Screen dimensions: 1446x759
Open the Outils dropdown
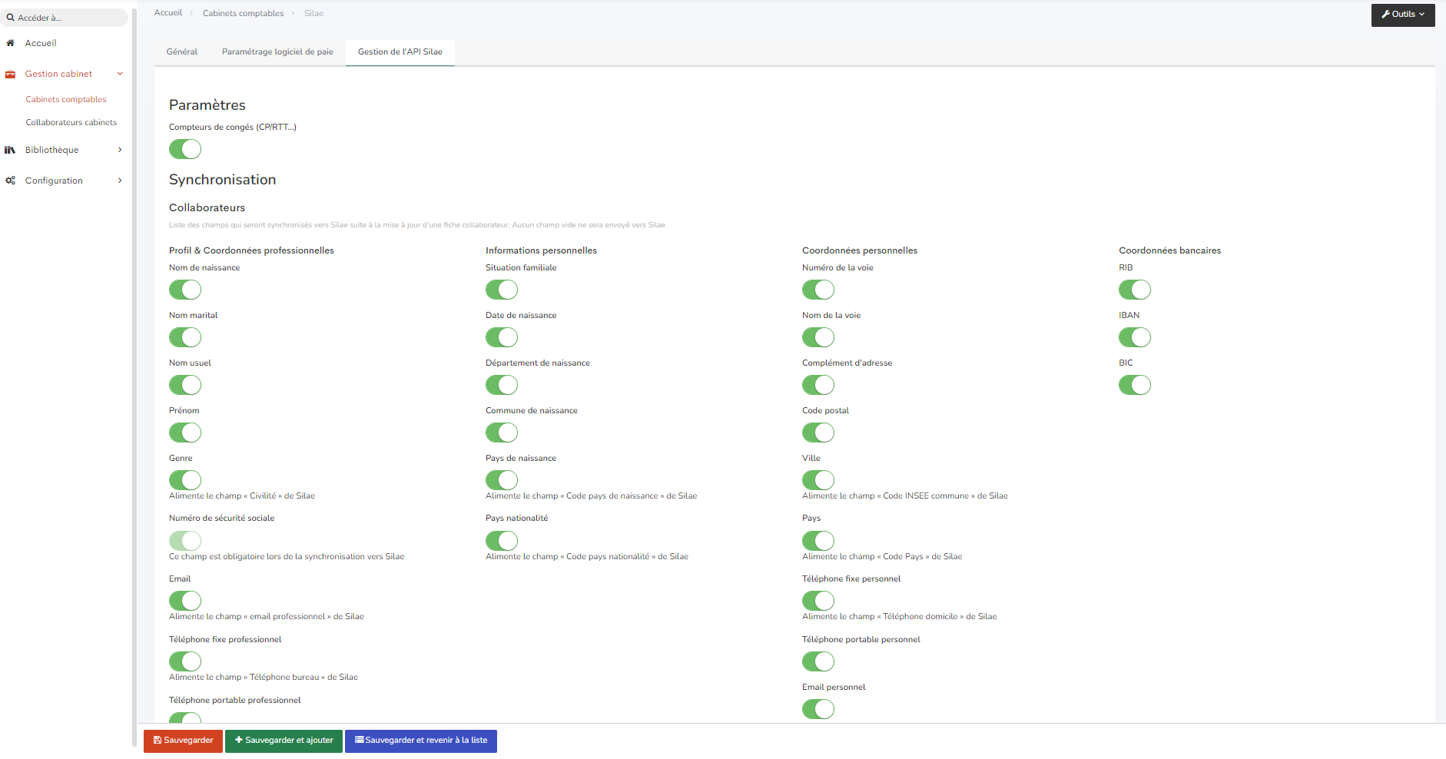(x=1403, y=15)
